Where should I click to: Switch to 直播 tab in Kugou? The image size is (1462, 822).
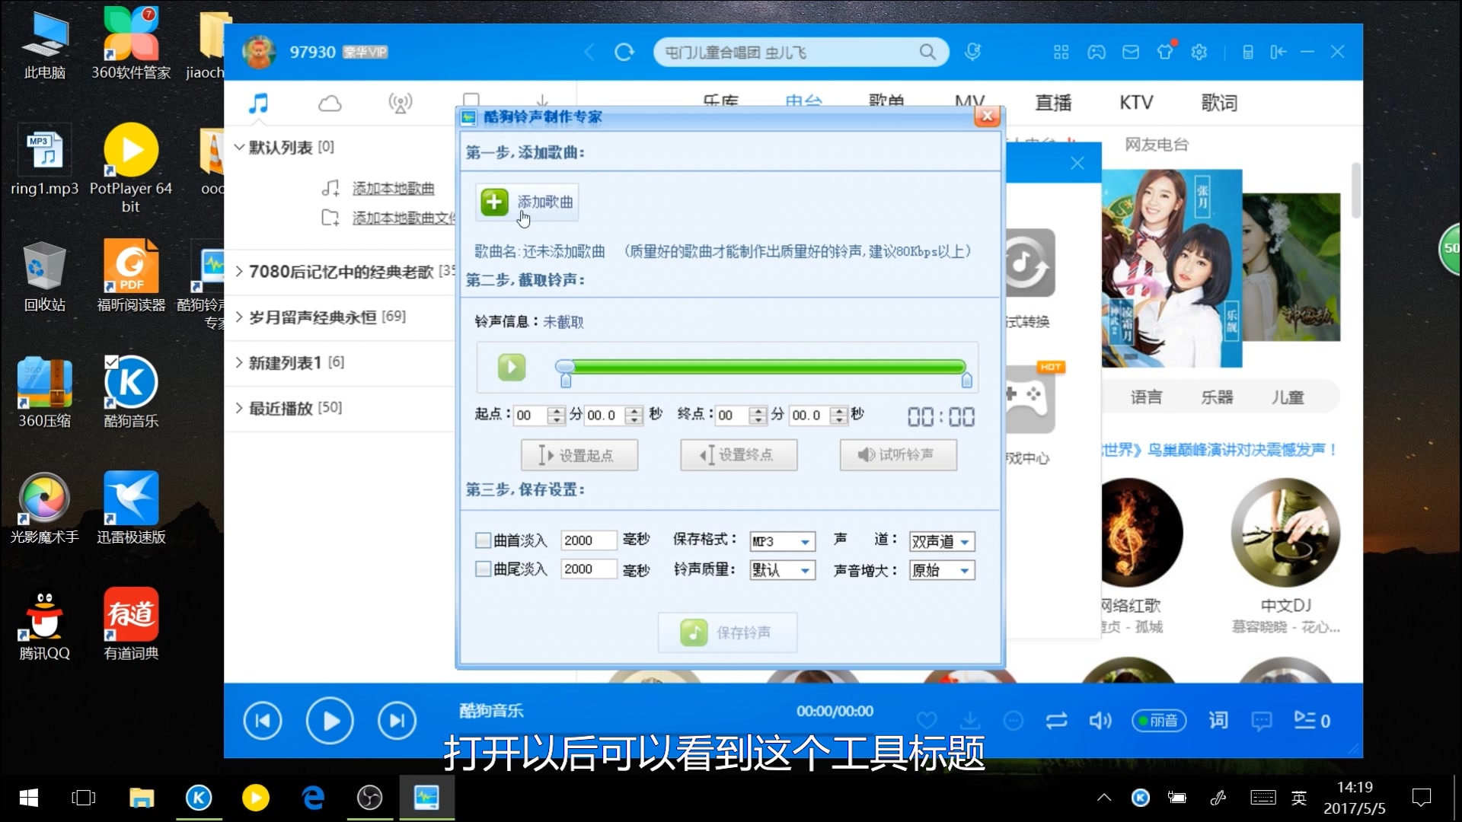point(1053,103)
